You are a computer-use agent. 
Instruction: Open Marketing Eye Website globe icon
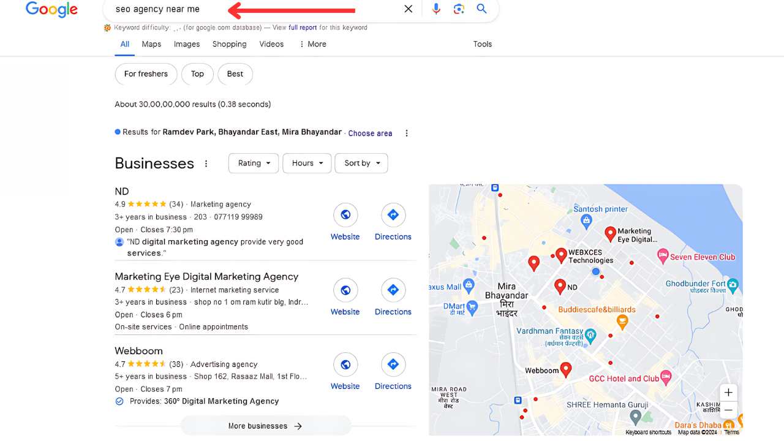tap(345, 290)
